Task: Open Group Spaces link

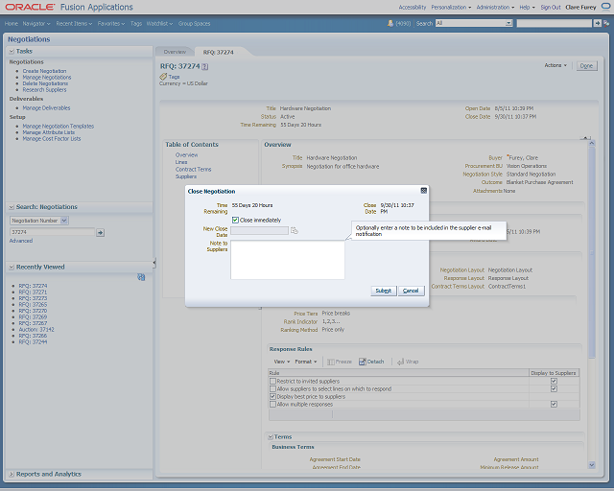Action: (194, 23)
